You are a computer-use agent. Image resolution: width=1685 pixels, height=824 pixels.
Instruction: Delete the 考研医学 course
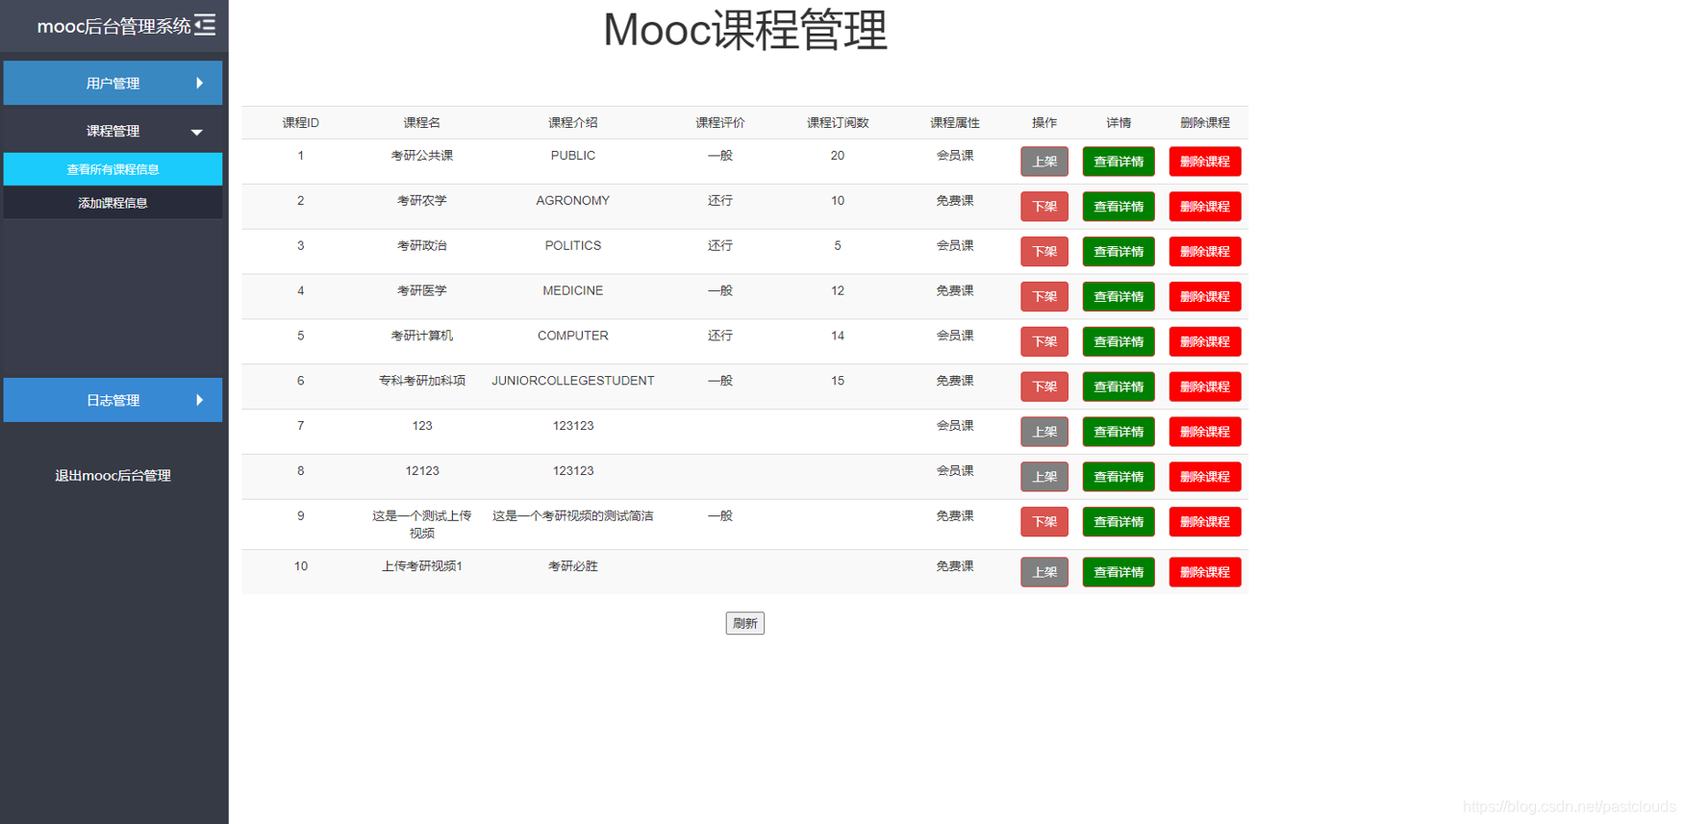1205,297
